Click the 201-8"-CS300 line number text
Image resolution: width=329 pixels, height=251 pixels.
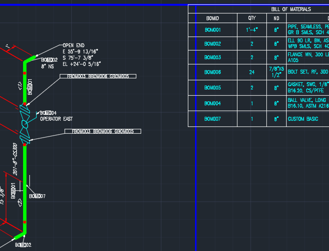point(15,159)
